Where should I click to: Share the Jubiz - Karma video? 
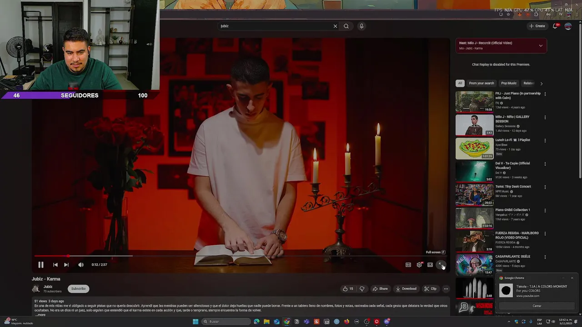pos(380,289)
